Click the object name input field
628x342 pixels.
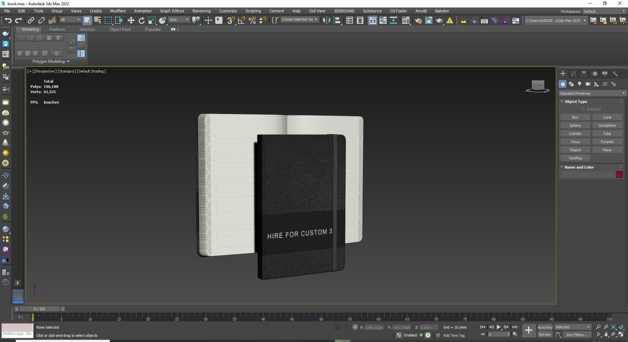[x=587, y=174]
